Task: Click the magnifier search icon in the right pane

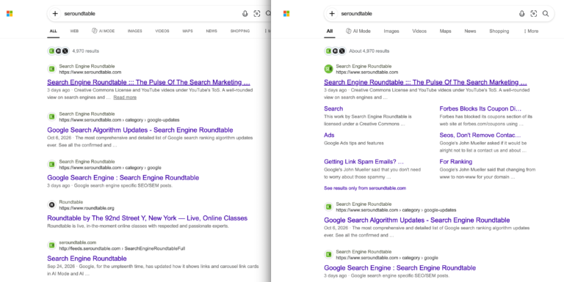Action: tap(546, 14)
